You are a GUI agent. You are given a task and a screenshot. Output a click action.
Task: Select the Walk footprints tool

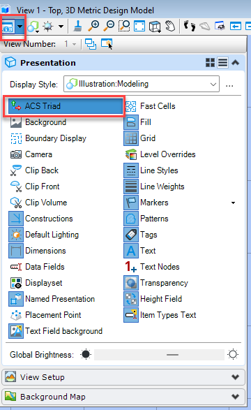coord(190,26)
